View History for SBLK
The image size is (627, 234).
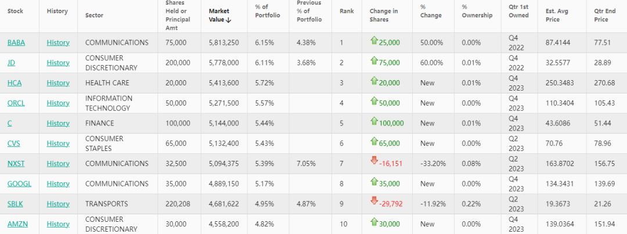(58, 204)
